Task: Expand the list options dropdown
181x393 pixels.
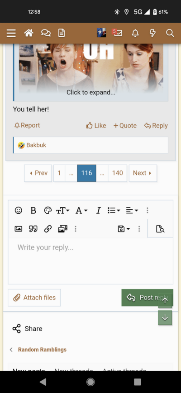Action: 114,210
